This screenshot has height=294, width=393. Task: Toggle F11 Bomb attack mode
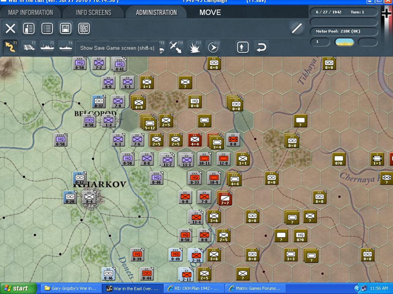[195, 47]
